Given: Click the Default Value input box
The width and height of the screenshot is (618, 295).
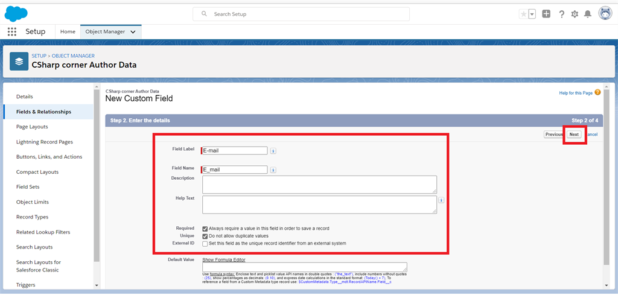Looking at the screenshot, I should (305, 267).
